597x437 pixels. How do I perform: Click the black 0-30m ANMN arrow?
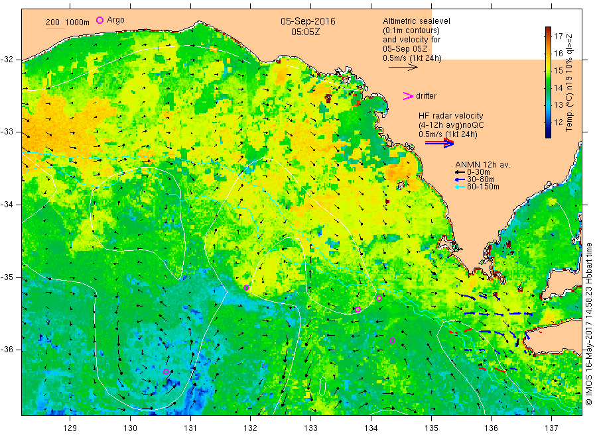coord(460,172)
